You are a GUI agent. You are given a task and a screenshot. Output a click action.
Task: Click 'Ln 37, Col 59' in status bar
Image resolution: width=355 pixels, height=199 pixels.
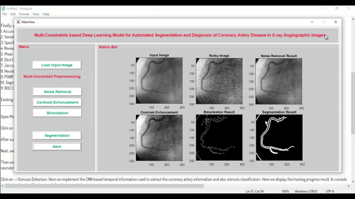(255, 191)
